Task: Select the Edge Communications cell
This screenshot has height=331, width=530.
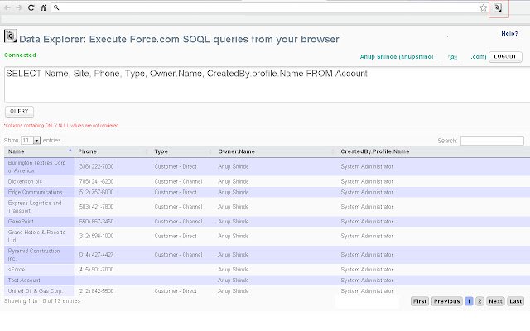Action: pyautogui.click(x=39, y=192)
